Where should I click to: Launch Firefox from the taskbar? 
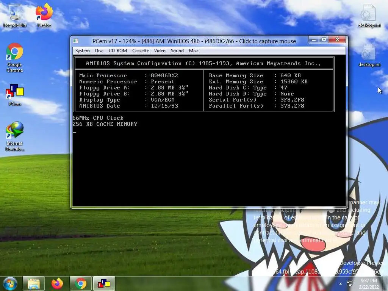[57, 283]
